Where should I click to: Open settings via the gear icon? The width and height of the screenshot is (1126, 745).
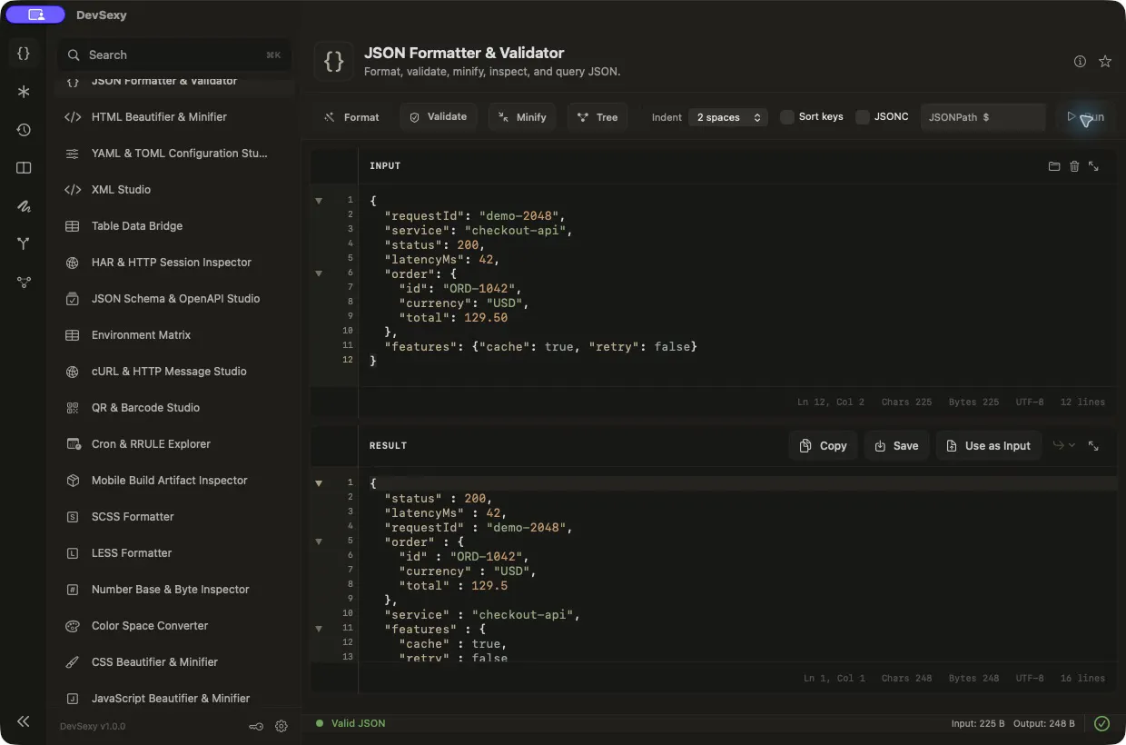pos(281,726)
